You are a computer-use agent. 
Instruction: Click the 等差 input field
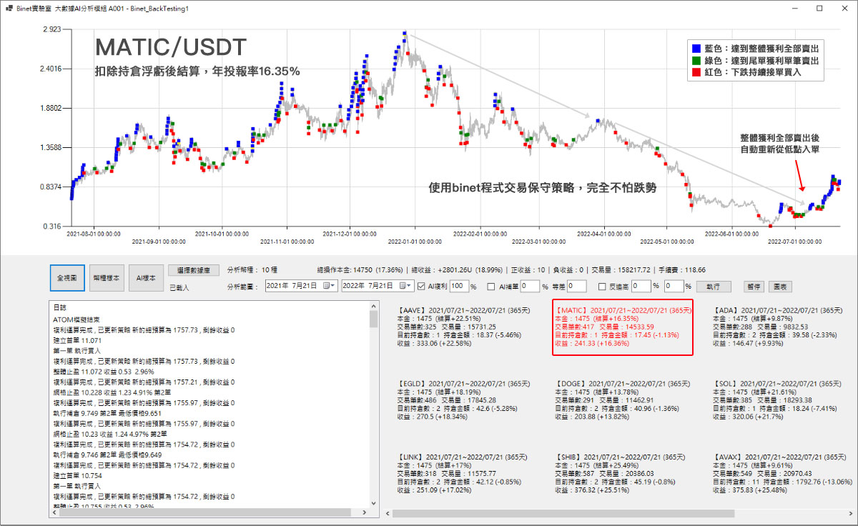(x=577, y=287)
